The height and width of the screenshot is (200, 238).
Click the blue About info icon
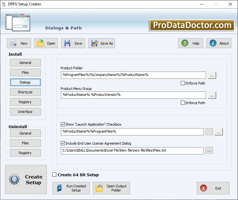(x=213, y=43)
